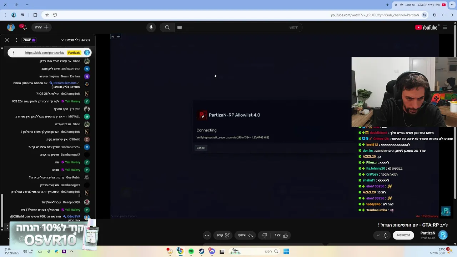Image resolution: width=457 pixels, height=257 pixels.
Task: Bookmark this page with the star
Action: click(47, 15)
